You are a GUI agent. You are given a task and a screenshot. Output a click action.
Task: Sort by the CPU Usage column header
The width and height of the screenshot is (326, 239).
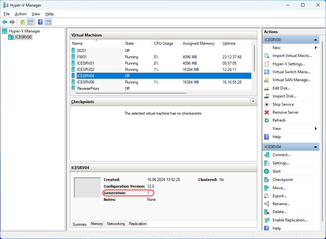coord(166,43)
